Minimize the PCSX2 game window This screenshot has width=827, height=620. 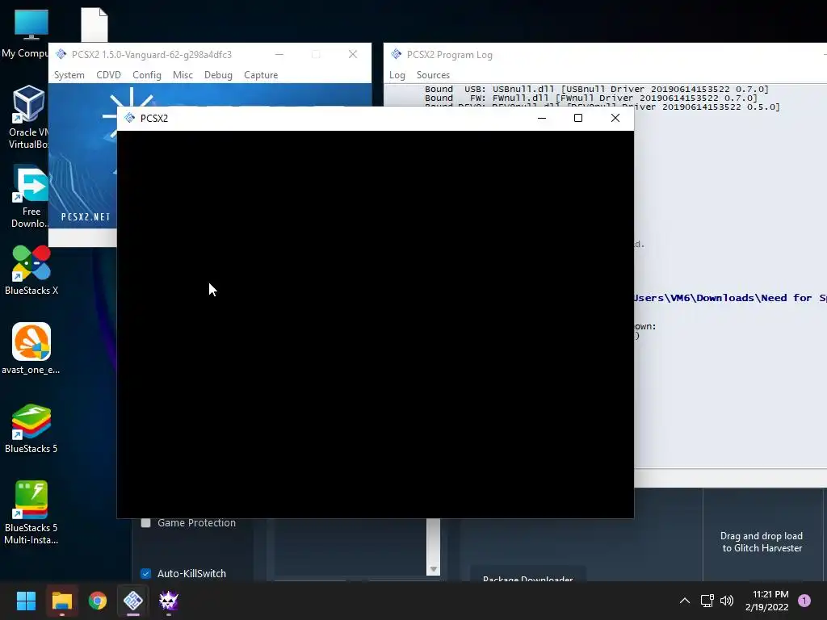[542, 118]
